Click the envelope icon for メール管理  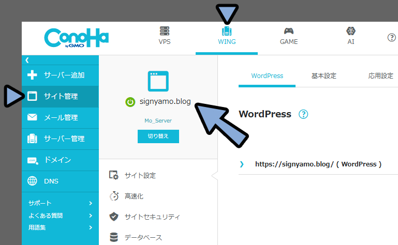click(32, 117)
